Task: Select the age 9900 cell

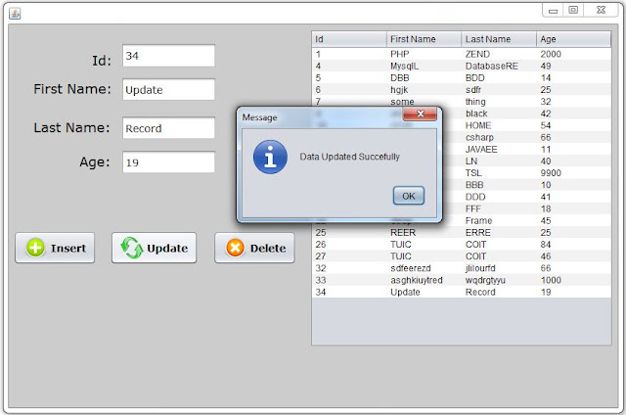Action: (574, 173)
